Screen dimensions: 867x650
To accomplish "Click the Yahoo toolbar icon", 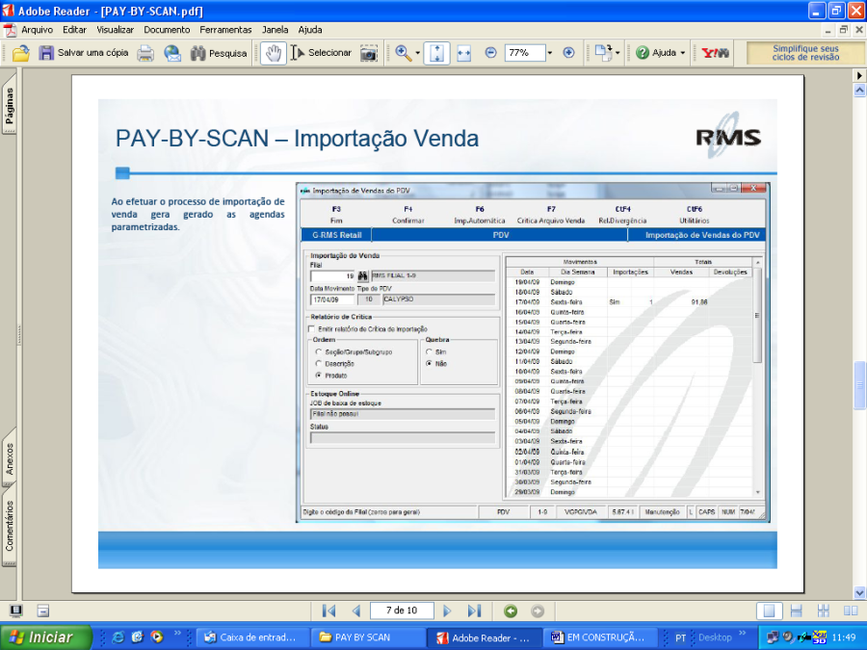I will click(715, 53).
